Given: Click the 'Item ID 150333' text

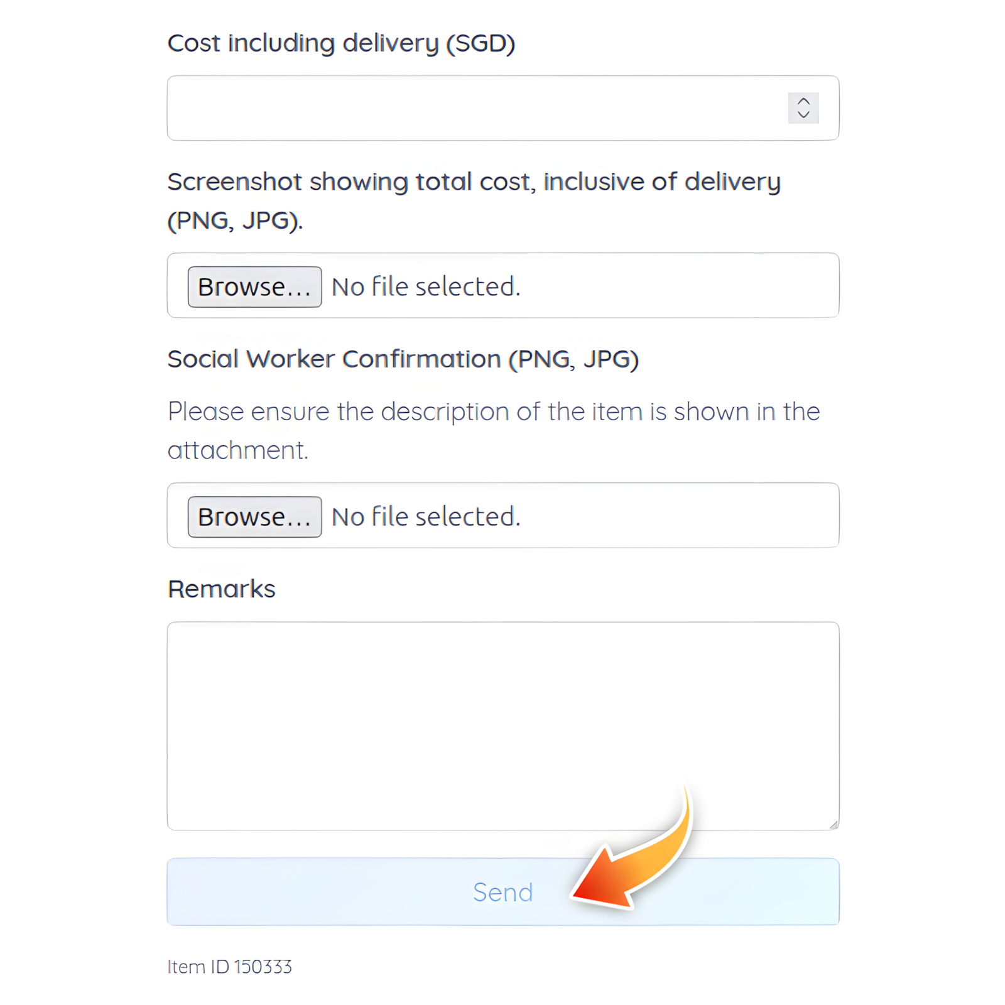Looking at the screenshot, I should pyautogui.click(x=229, y=967).
